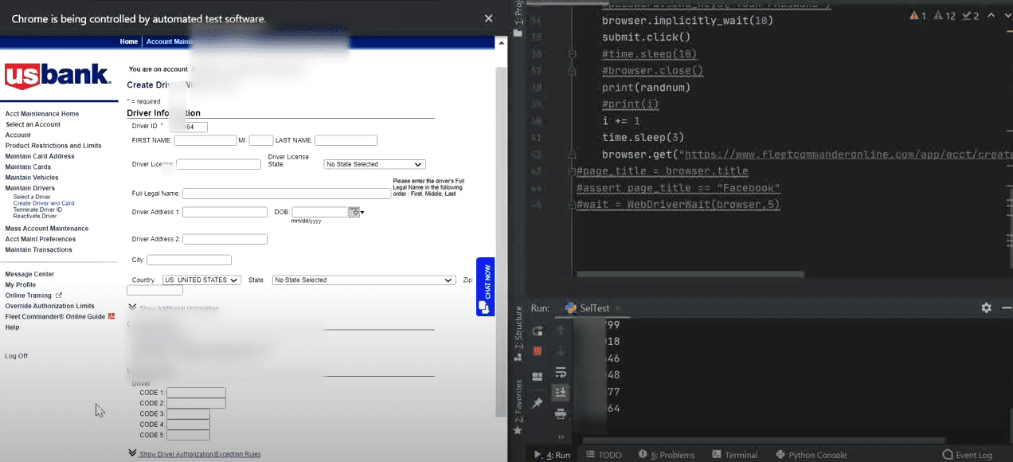This screenshot has height=462, width=1013.
Task: Click the LAST NAME input field
Action: pyautogui.click(x=346, y=140)
